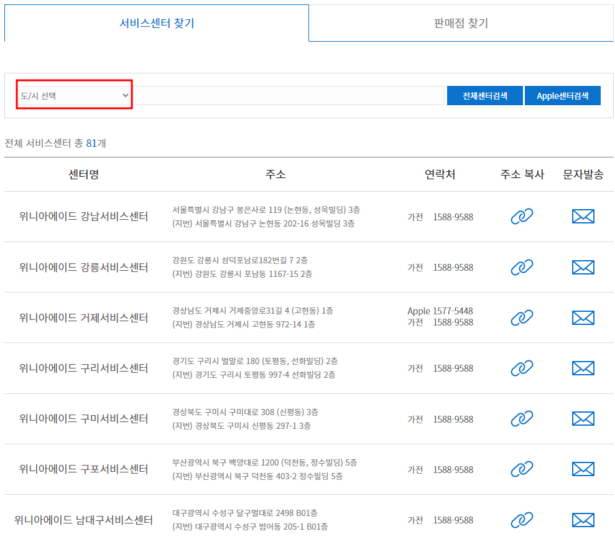Click the 주소 복사 column header
Image resolution: width=615 pixels, height=544 pixels.
pos(522,174)
